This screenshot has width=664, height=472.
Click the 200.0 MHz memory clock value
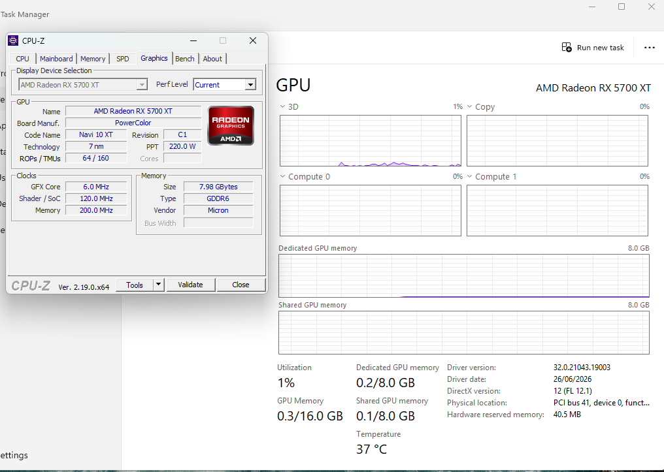(96, 211)
